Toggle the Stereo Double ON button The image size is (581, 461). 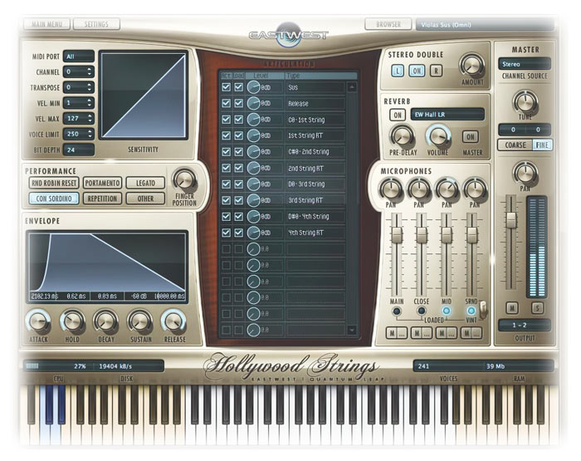pos(417,71)
